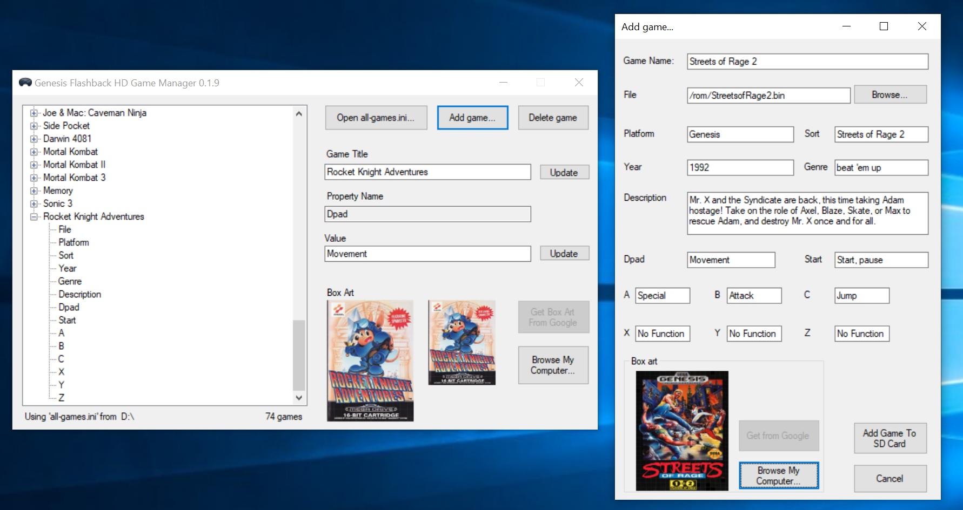Click the Start field showing Start, pause
Viewport: 963px width, 510px height.
point(881,260)
